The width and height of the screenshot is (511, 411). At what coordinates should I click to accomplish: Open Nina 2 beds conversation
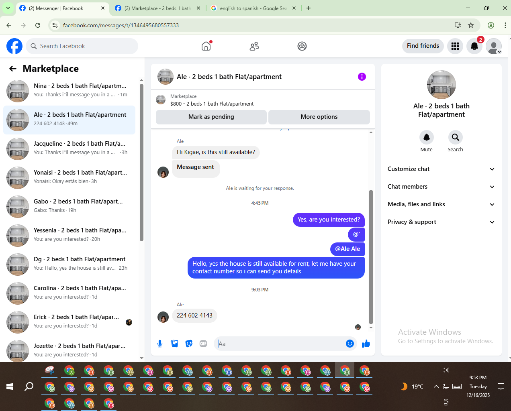[69, 91]
